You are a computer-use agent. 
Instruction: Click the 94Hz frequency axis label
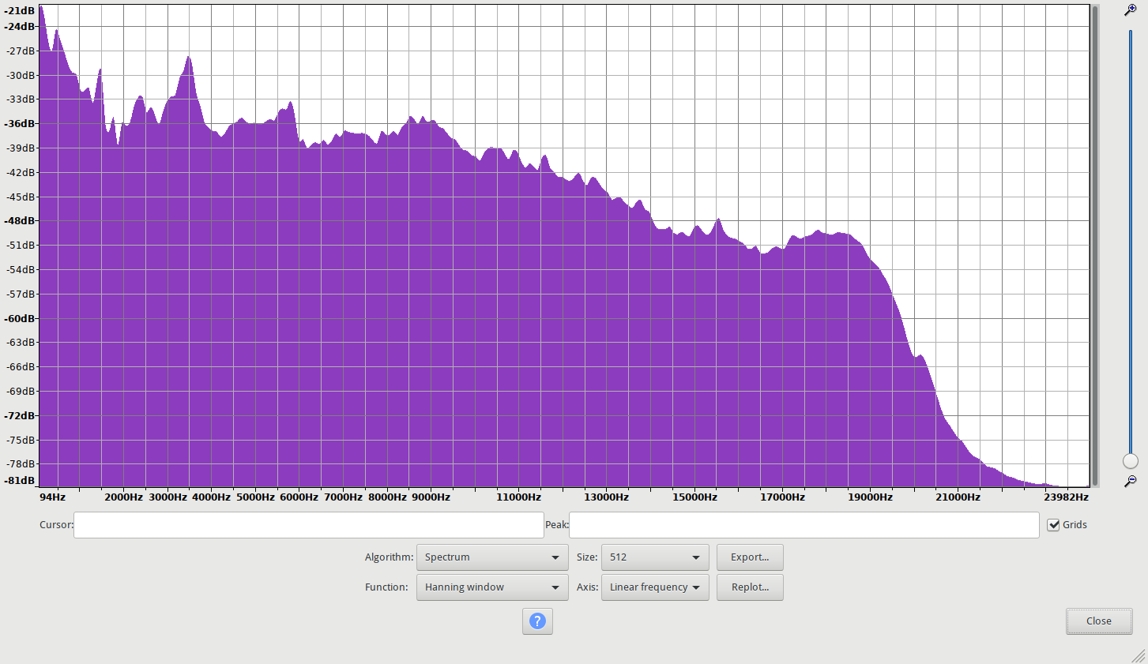point(53,497)
